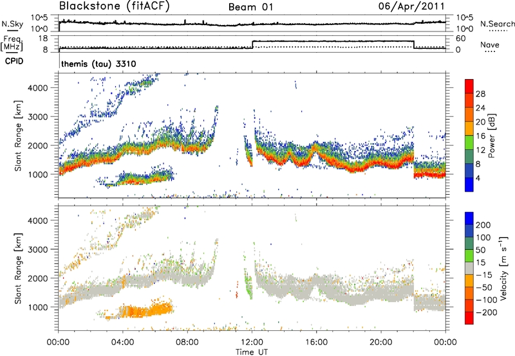Viewport: 515px width, 356px height.
Task: Click the 18 tick on frequency axis
Action: pos(43,39)
